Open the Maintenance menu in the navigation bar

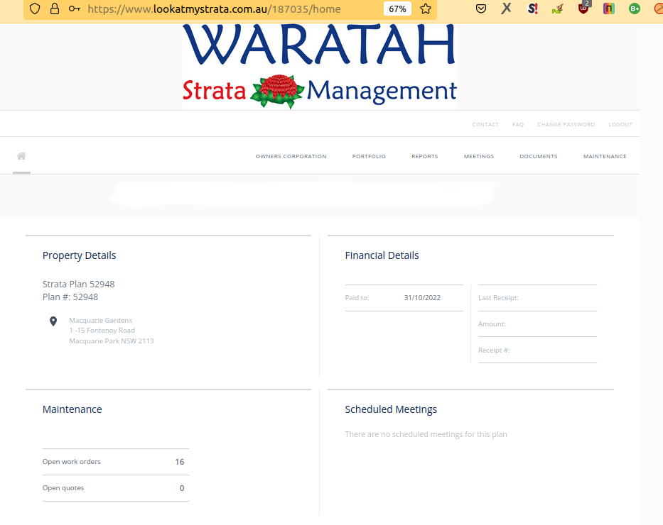(605, 156)
